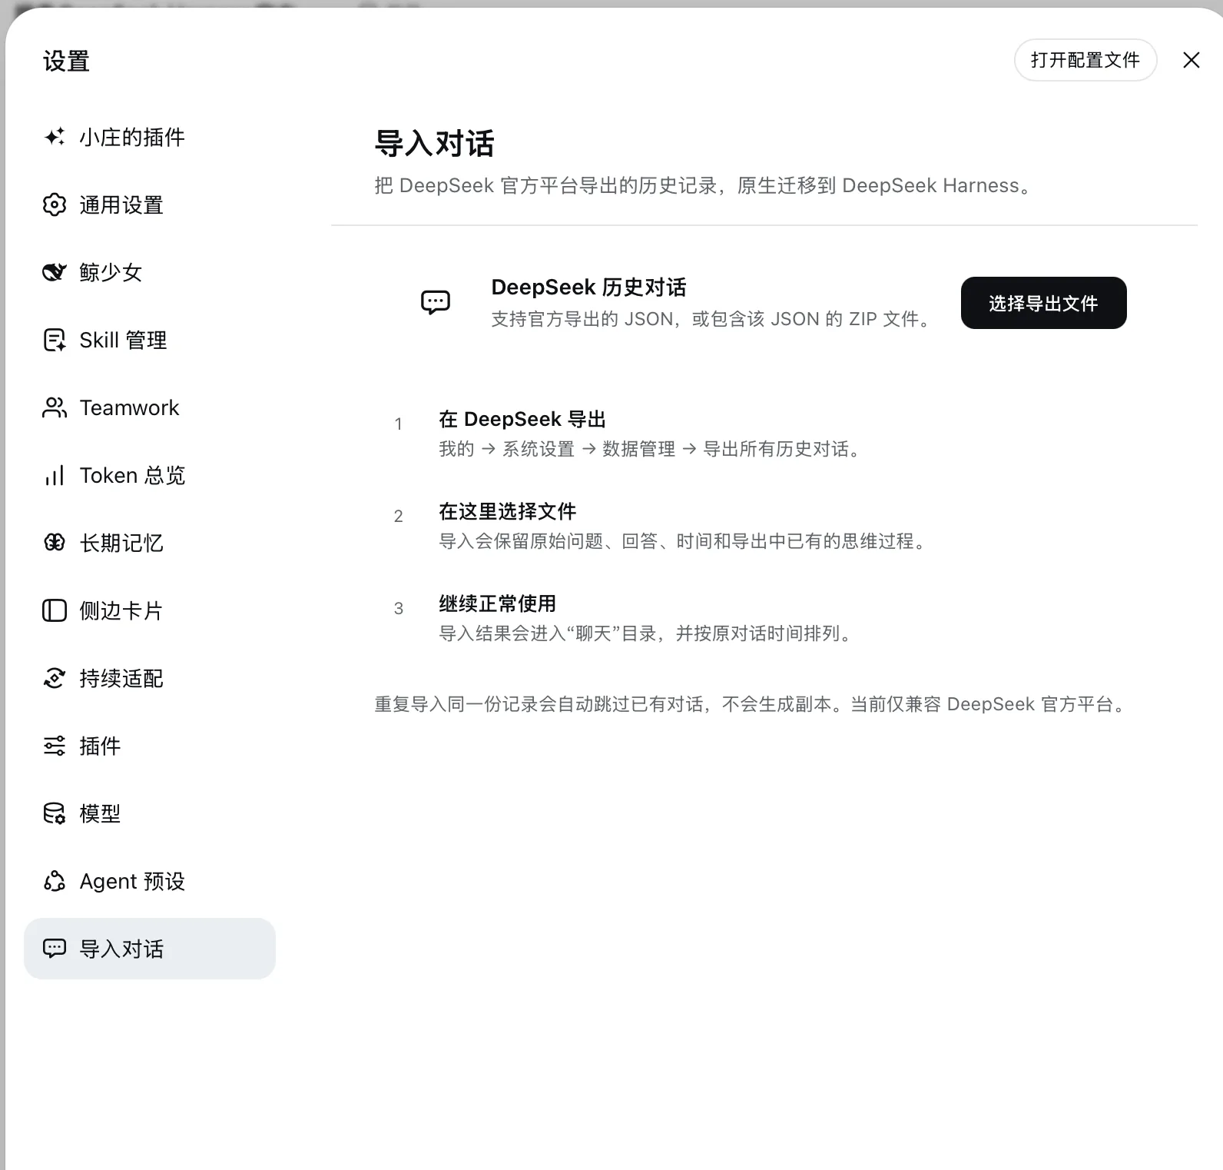Open the 插件 section

click(x=150, y=746)
